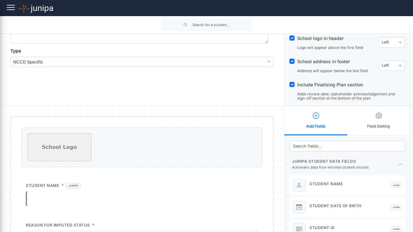Click 'Address will appear below the last field' text
Image resolution: width=413 pixels, height=232 pixels.
(332, 71)
